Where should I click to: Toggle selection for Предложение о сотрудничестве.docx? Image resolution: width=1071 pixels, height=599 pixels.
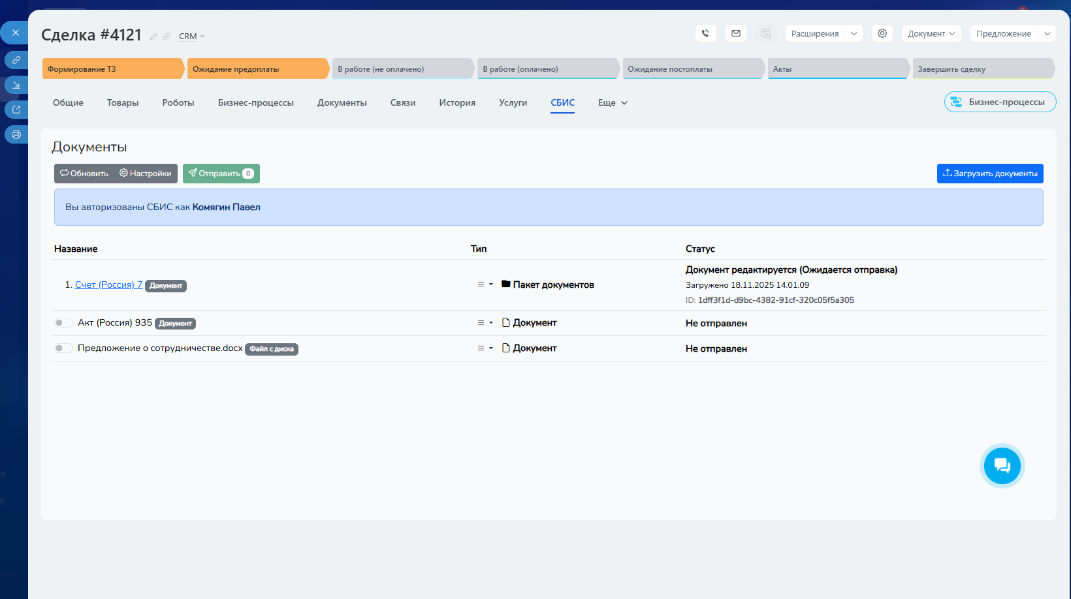point(63,348)
